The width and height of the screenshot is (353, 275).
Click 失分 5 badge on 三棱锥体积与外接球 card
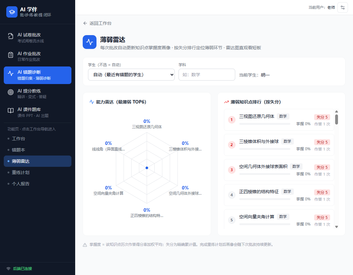tap(322, 142)
